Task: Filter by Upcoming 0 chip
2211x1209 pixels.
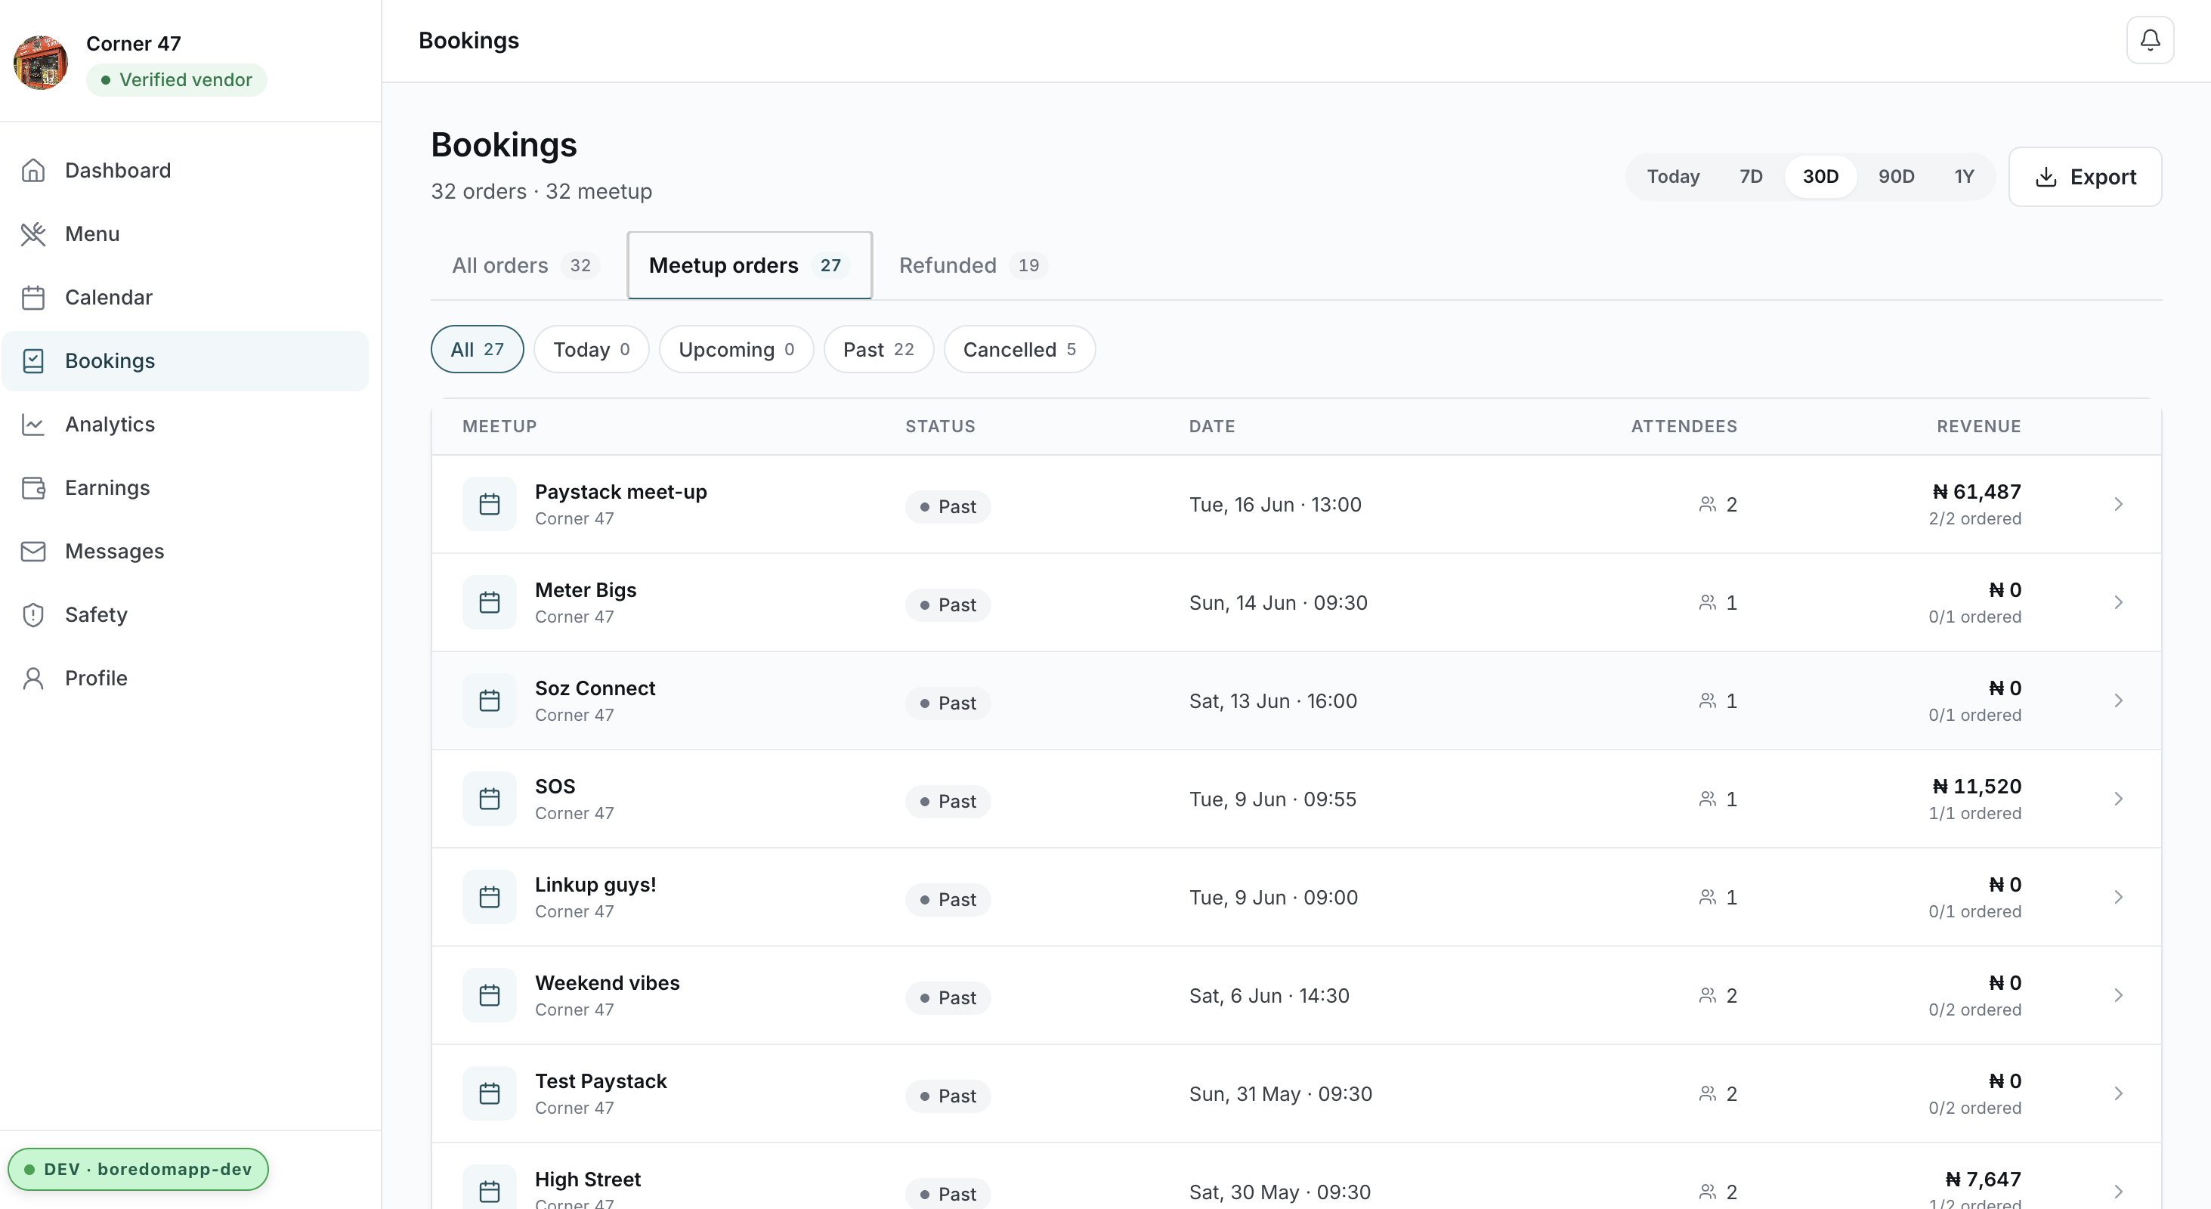Action: coord(737,349)
